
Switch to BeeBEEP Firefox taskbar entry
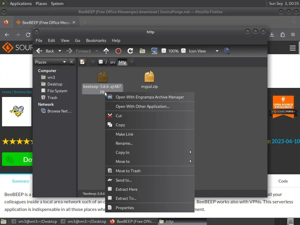(133, 221)
